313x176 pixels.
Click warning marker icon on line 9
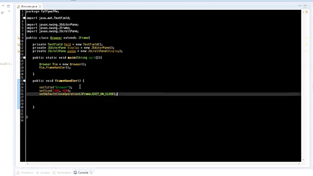[18, 38]
